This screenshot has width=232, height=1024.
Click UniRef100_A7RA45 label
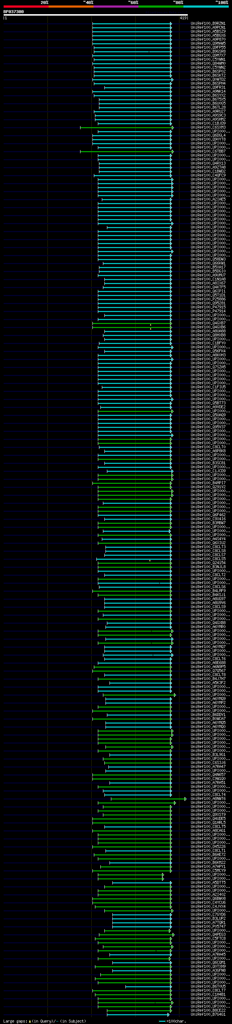[x=208, y=954]
